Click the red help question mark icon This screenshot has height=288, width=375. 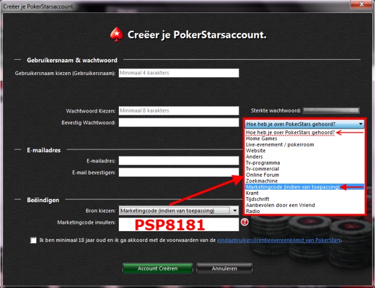pos(244,222)
